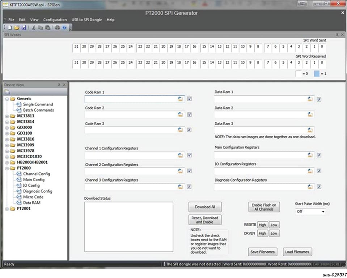Viewport: 347px width, 278px height.
Task: Click Enable Flash on All Channels button
Action: (x=264, y=207)
